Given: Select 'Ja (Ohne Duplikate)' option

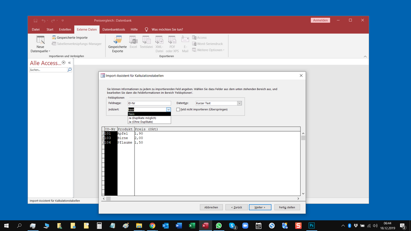Looking at the screenshot, I should tap(149, 122).
